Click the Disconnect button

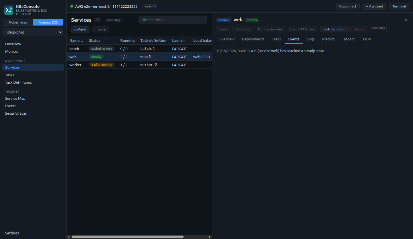[348, 6]
